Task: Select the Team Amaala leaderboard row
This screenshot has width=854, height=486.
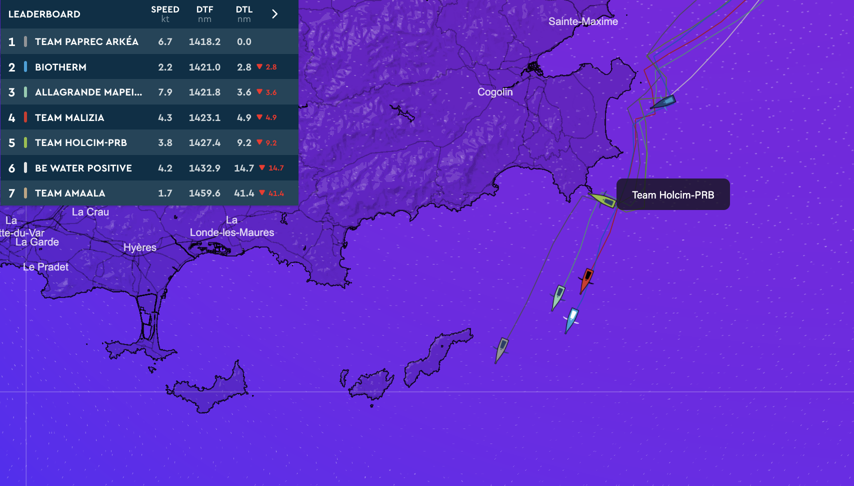Action: click(x=149, y=193)
